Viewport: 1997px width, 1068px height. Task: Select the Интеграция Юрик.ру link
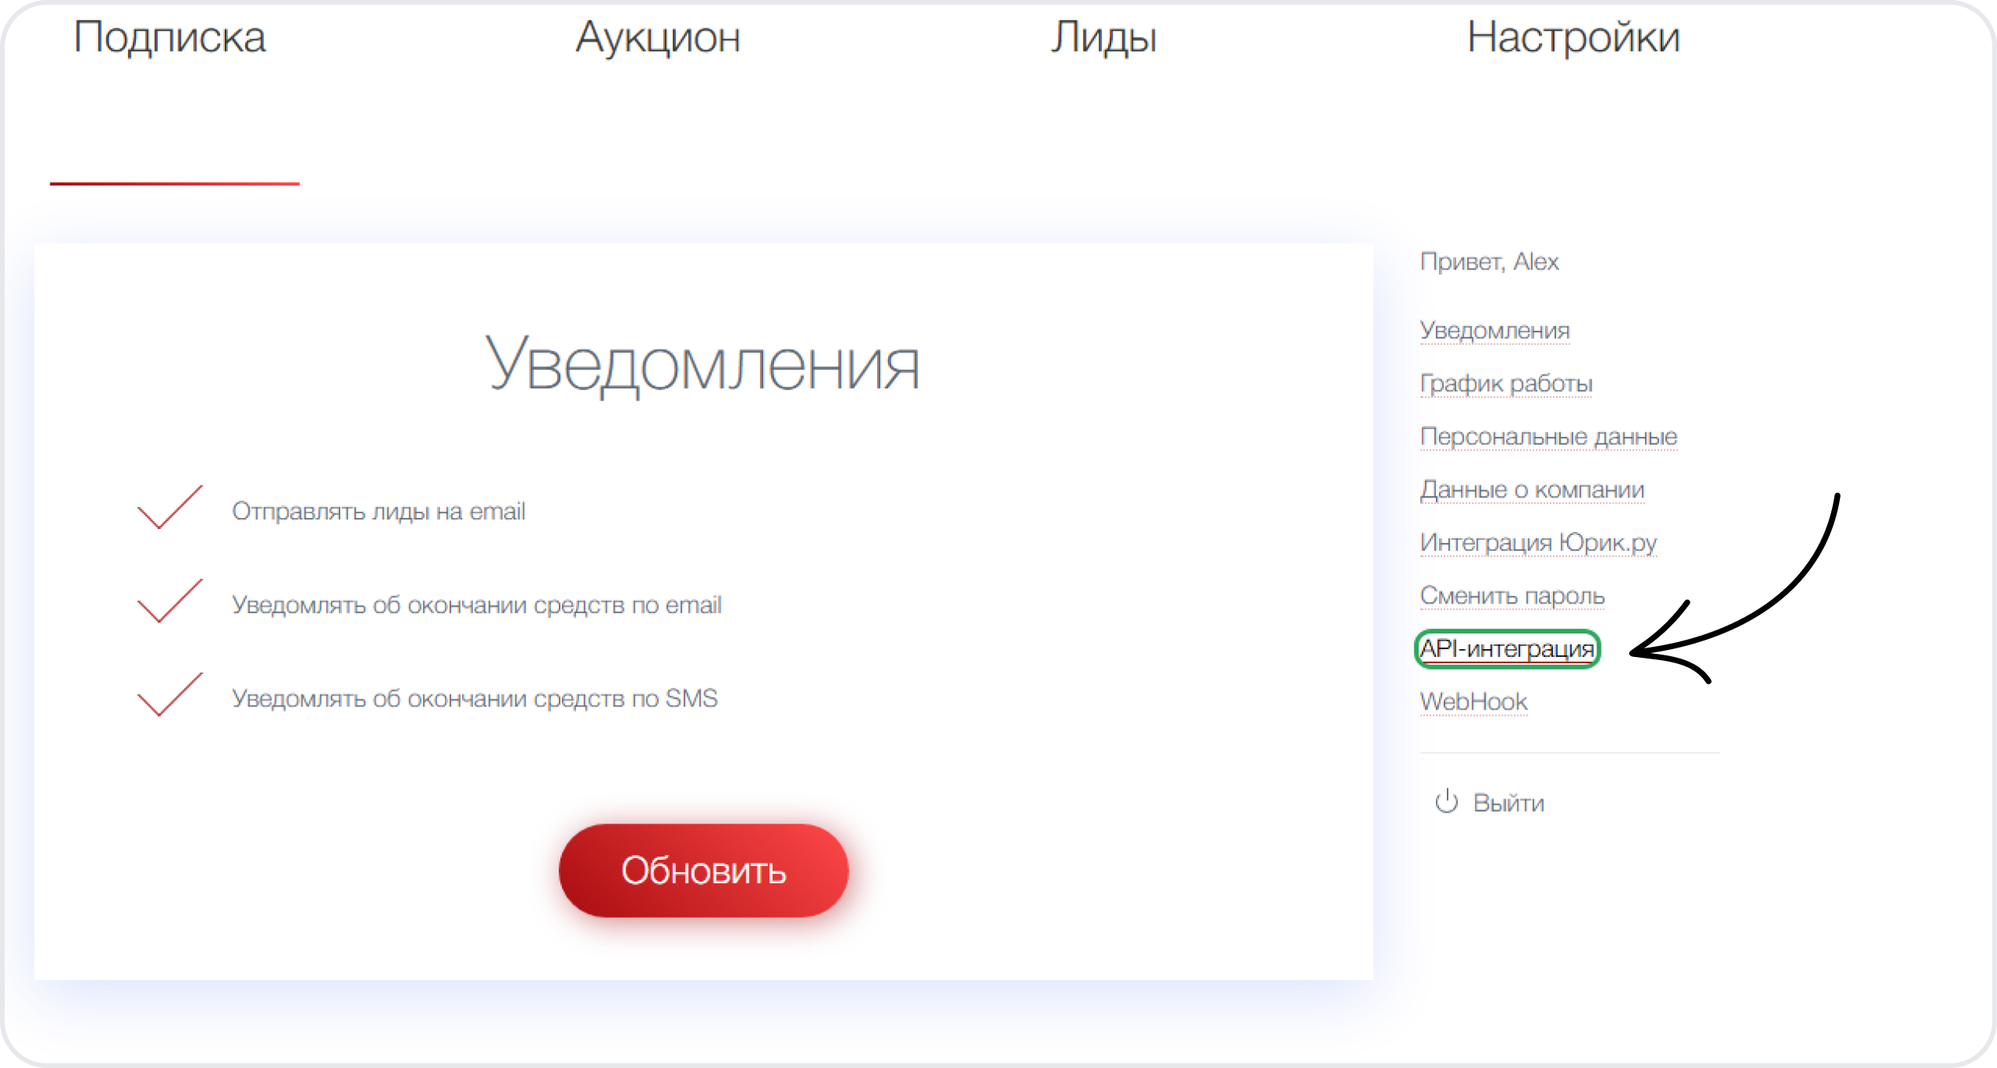point(1538,542)
